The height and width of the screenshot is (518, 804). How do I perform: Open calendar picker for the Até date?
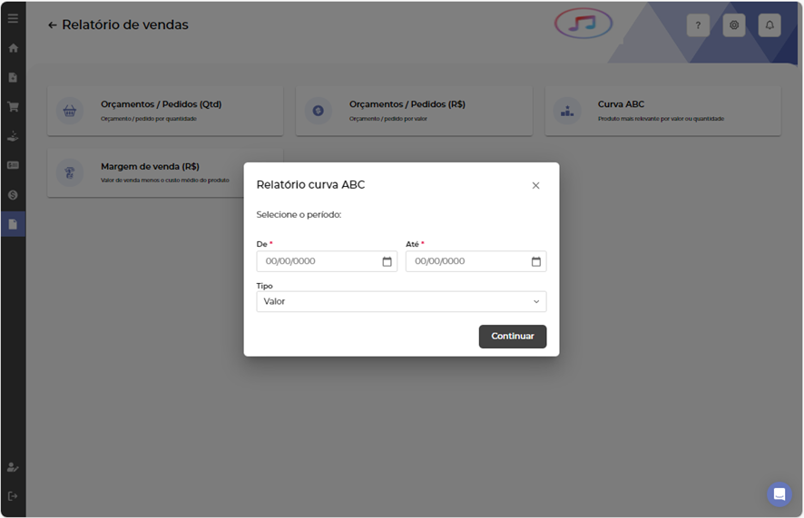click(535, 261)
